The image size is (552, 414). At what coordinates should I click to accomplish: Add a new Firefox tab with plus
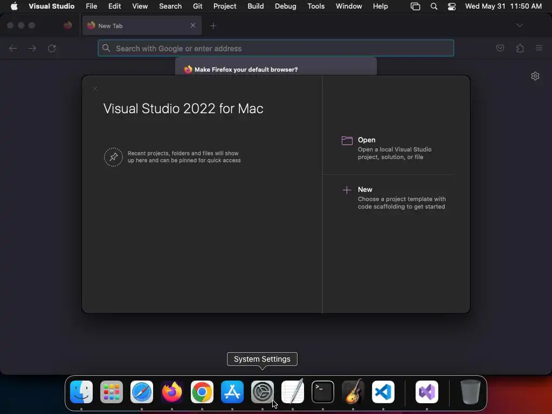[213, 26]
